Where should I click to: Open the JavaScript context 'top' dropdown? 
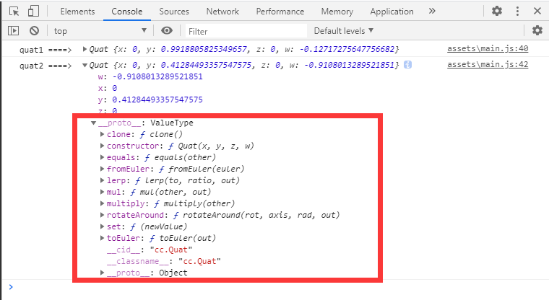coord(100,30)
